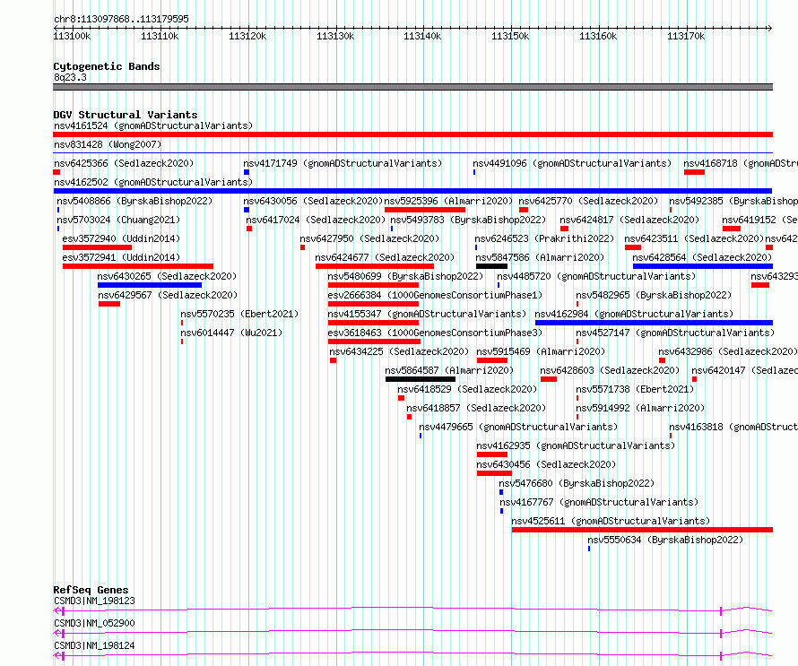Click the red bar under nsv6430456 (Sedlazeck2020)
Viewport: 798px width, 666px height.
tap(494, 473)
